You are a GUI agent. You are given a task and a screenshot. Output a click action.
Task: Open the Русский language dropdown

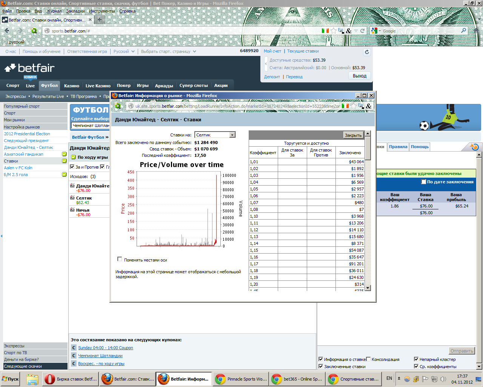[124, 51]
